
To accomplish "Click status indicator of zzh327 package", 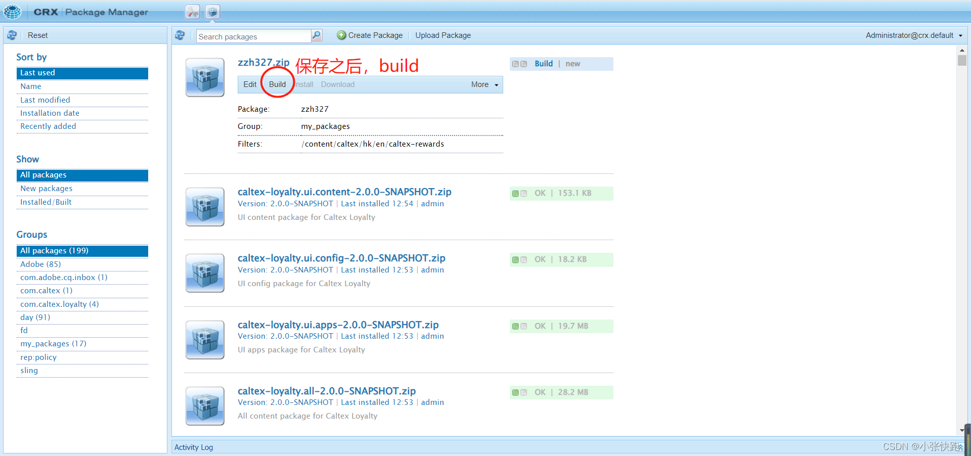I will pyautogui.click(x=519, y=64).
